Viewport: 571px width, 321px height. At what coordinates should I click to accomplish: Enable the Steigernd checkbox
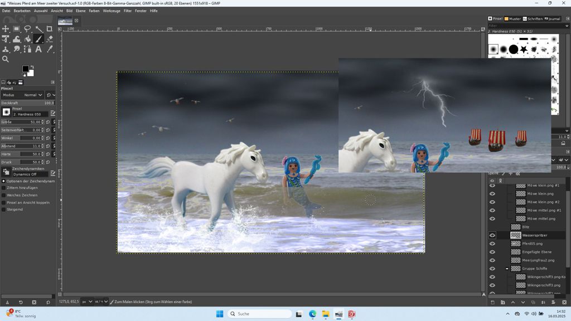4,210
